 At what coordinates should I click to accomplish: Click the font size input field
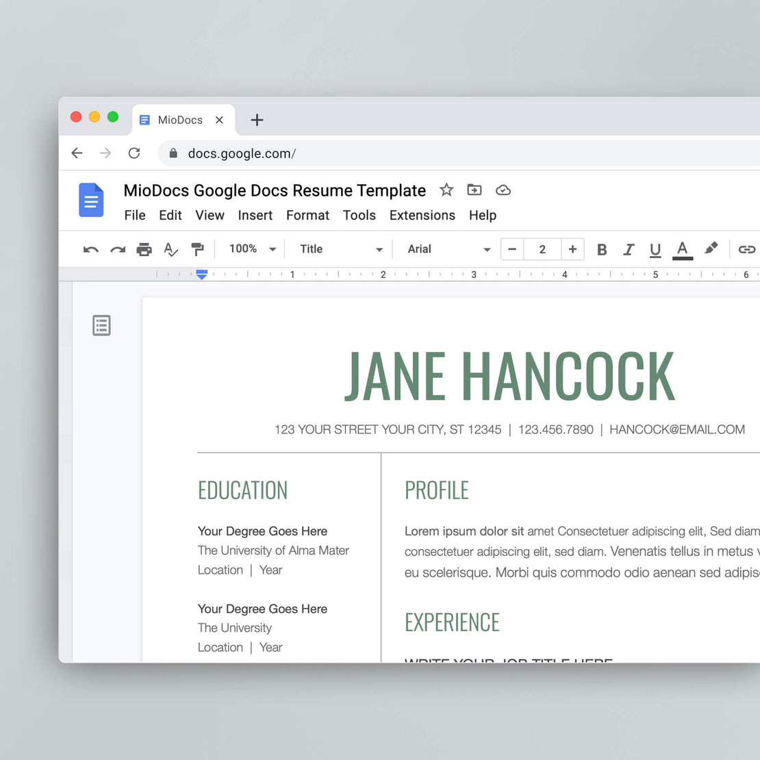point(542,249)
